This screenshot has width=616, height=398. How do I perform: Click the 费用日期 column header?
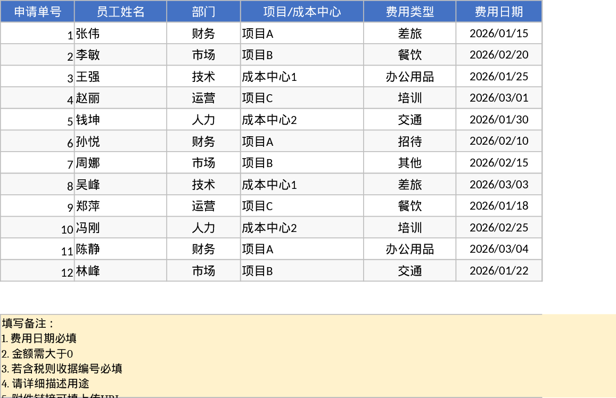[499, 12]
